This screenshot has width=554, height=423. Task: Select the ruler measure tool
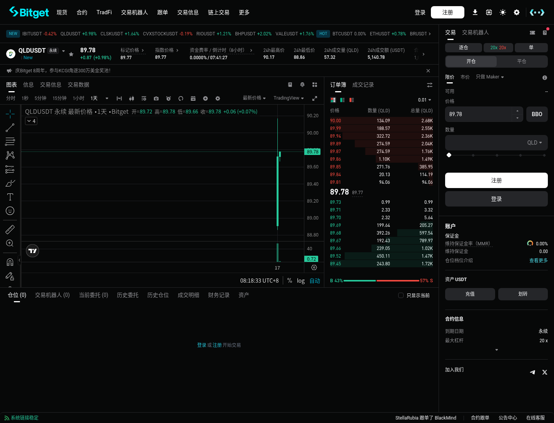tap(10, 230)
